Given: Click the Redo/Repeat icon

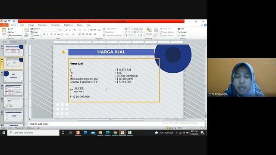Looking at the screenshot, I should [13, 21].
